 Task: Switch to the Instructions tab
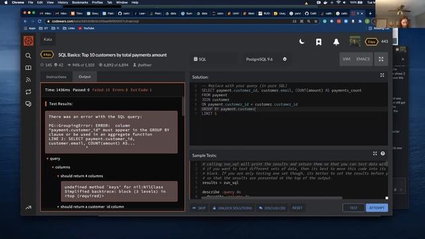click(56, 77)
